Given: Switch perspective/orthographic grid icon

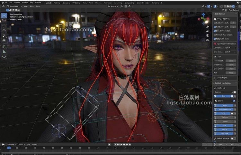Looking at the screenshot, I should tap(207, 40).
